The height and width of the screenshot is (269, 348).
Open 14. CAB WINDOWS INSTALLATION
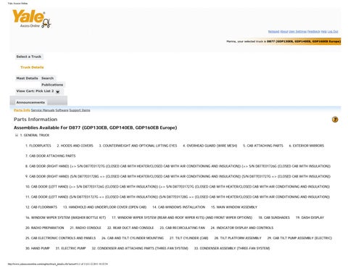click(x=178, y=207)
